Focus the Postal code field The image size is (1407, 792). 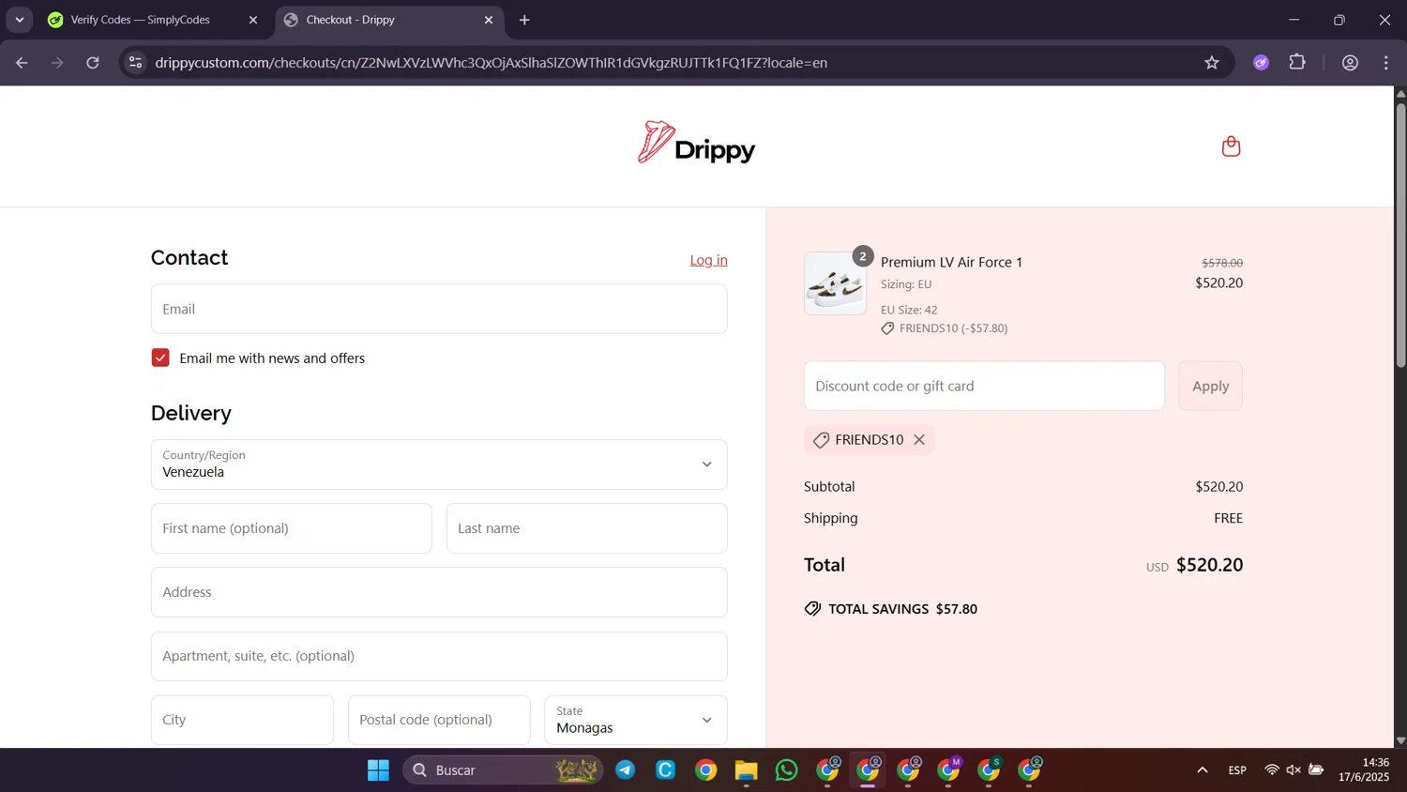pyautogui.click(x=439, y=720)
